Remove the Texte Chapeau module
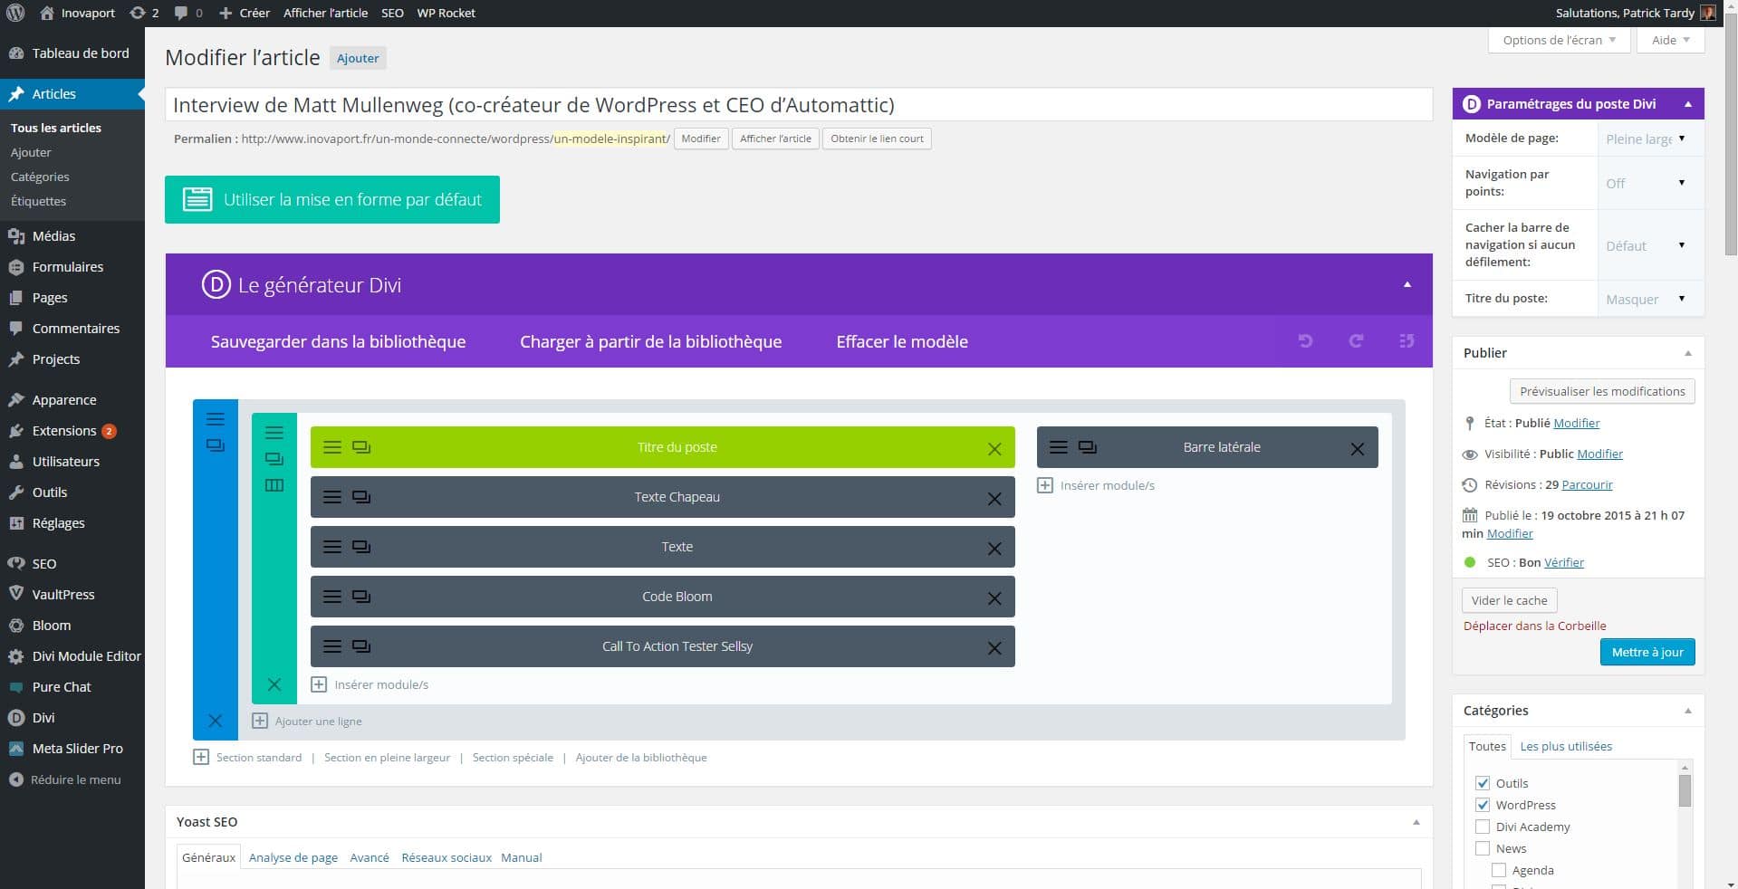1738x889 pixels. pyautogui.click(x=994, y=499)
